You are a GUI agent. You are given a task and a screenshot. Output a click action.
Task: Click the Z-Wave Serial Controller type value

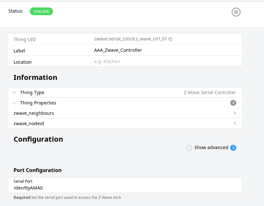210,92
